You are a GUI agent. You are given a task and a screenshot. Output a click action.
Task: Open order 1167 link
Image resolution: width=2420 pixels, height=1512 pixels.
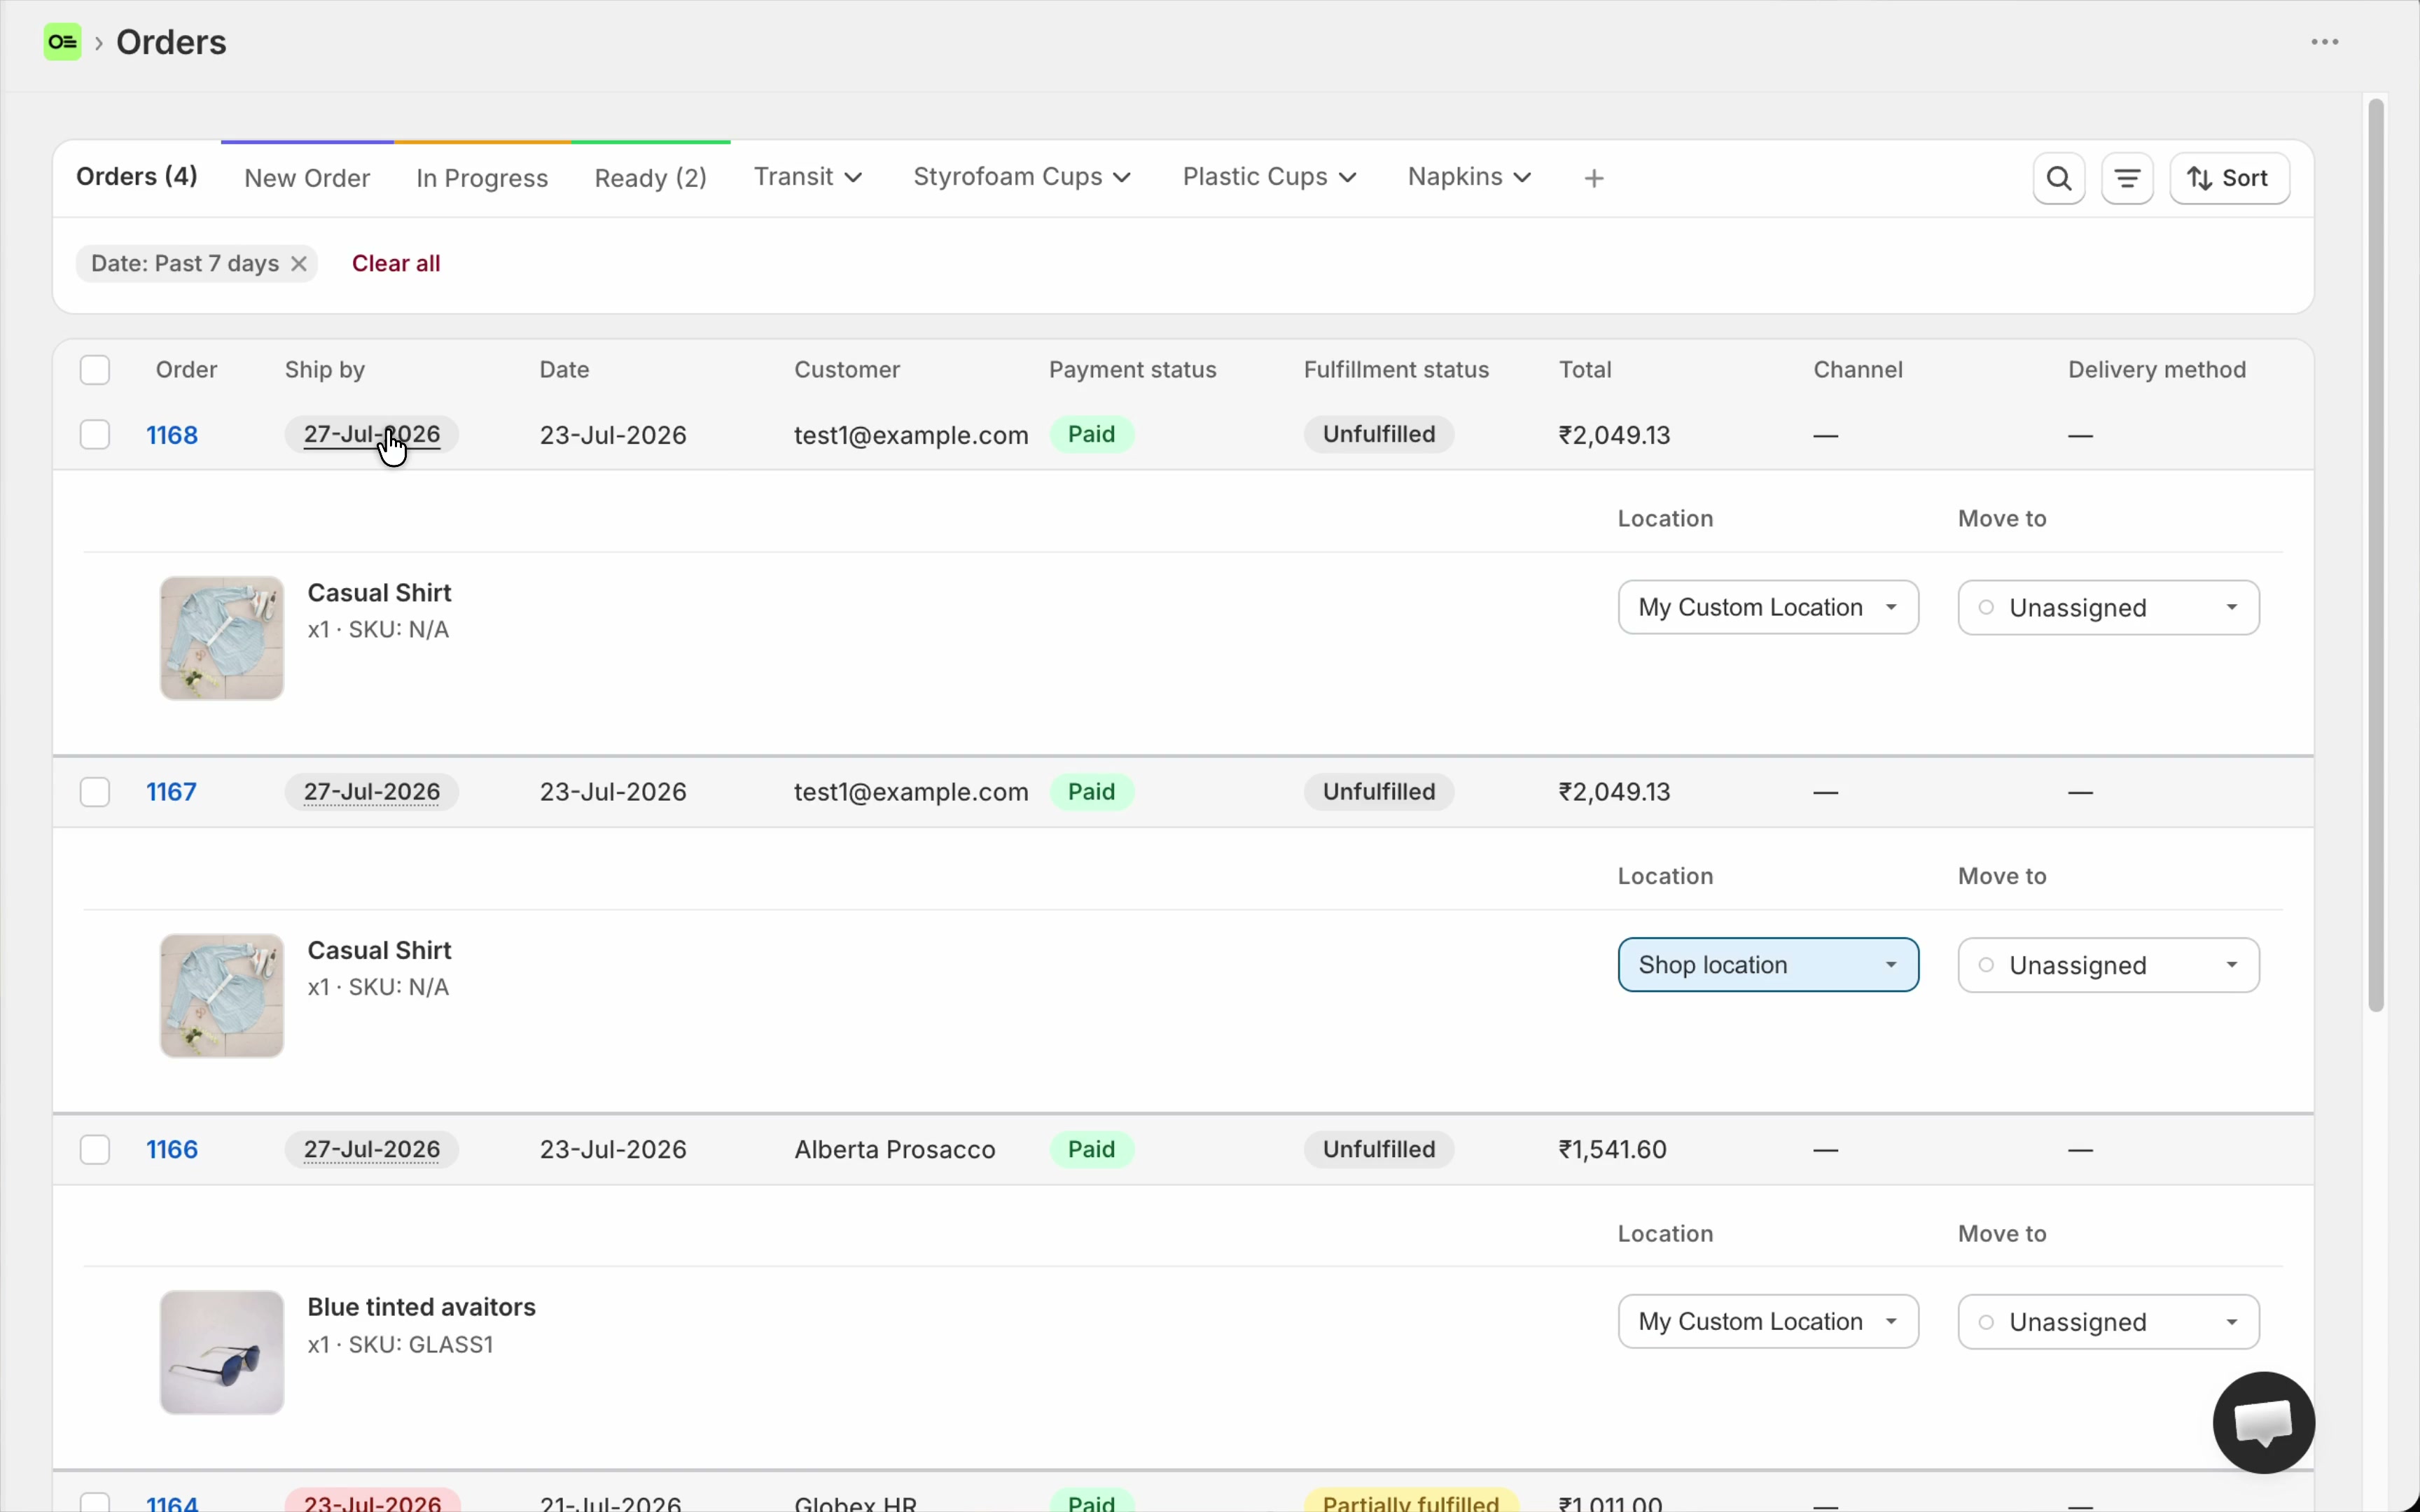pos(171,792)
